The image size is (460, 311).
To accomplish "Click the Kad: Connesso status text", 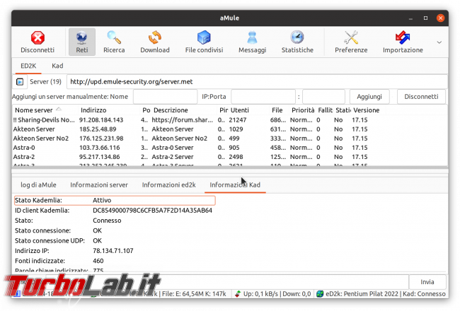I will [x=424, y=294].
